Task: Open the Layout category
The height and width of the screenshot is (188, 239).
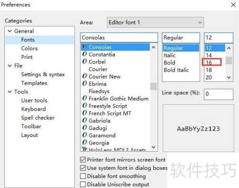Action: [x=30, y=135]
